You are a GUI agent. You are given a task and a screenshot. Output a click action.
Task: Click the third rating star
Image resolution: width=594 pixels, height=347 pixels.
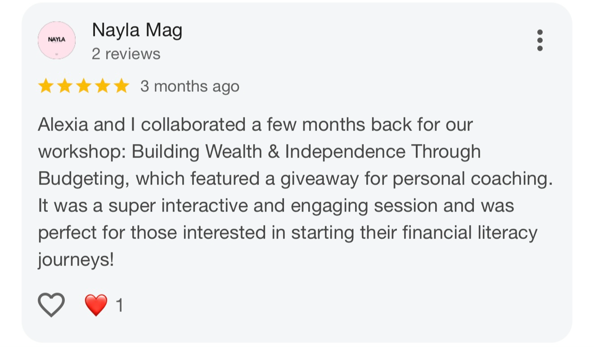(83, 86)
